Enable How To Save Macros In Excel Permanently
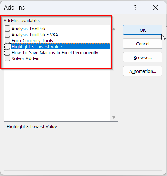This screenshot has width=167, height=176. [x=7, y=52]
